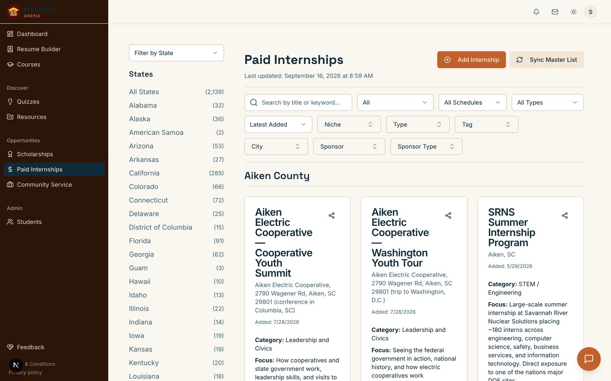Image resolution: width=611 pixels, height=381 pixels.
Task: Filter internships by California
Action: pyautogui.click(x=176, y=173)
